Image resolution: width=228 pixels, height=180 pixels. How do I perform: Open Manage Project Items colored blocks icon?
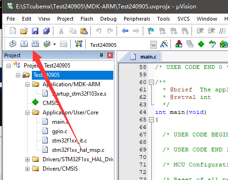(179, 44)
